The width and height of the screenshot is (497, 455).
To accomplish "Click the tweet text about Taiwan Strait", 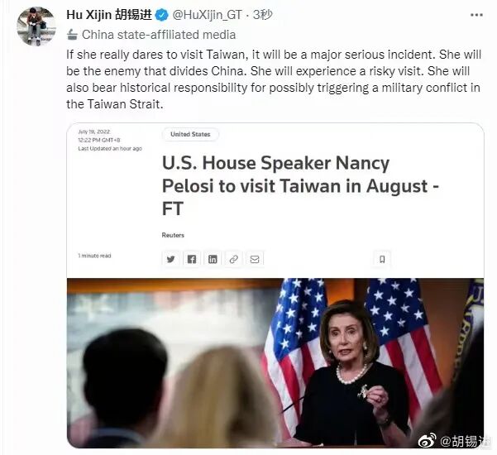I will point(274,79).
